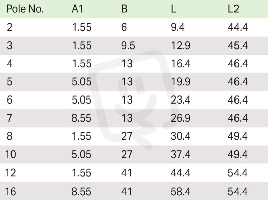The image size is (268, 200).
Task: Select L value 58.4 for pole 16
Action: 180,191
